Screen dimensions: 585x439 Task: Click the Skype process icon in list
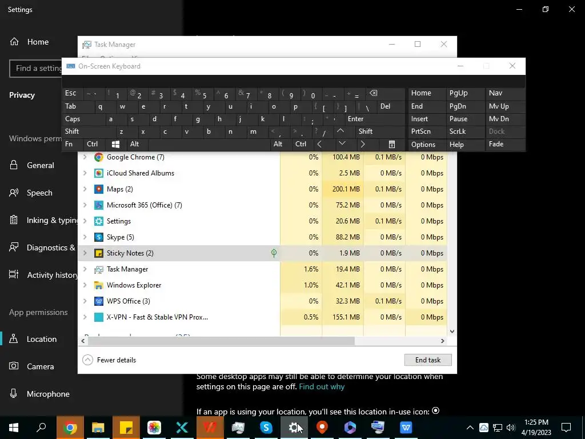98,237
